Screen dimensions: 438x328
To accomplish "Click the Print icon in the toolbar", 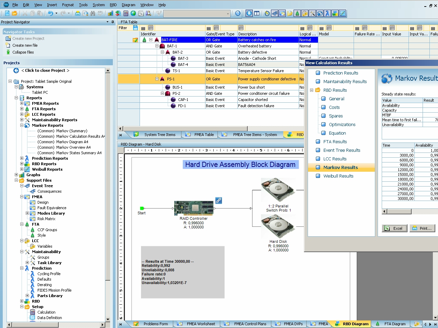I will coord(78,13).
